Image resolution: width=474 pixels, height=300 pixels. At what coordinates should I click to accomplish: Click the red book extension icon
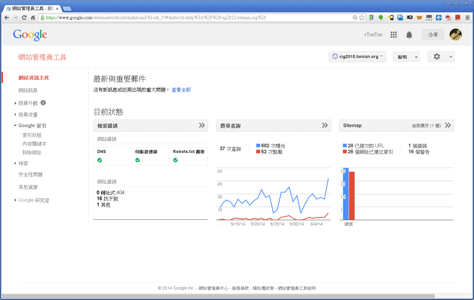click(x=458, y=18)
